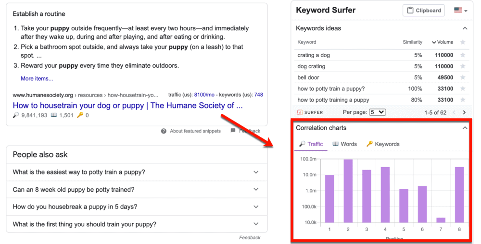481x244 pixels.
Task: Click the short traffic bar for position 7
Action: click(441, 220)
